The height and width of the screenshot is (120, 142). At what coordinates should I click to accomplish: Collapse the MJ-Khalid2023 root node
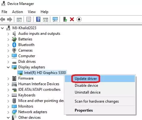coord(2,28)
